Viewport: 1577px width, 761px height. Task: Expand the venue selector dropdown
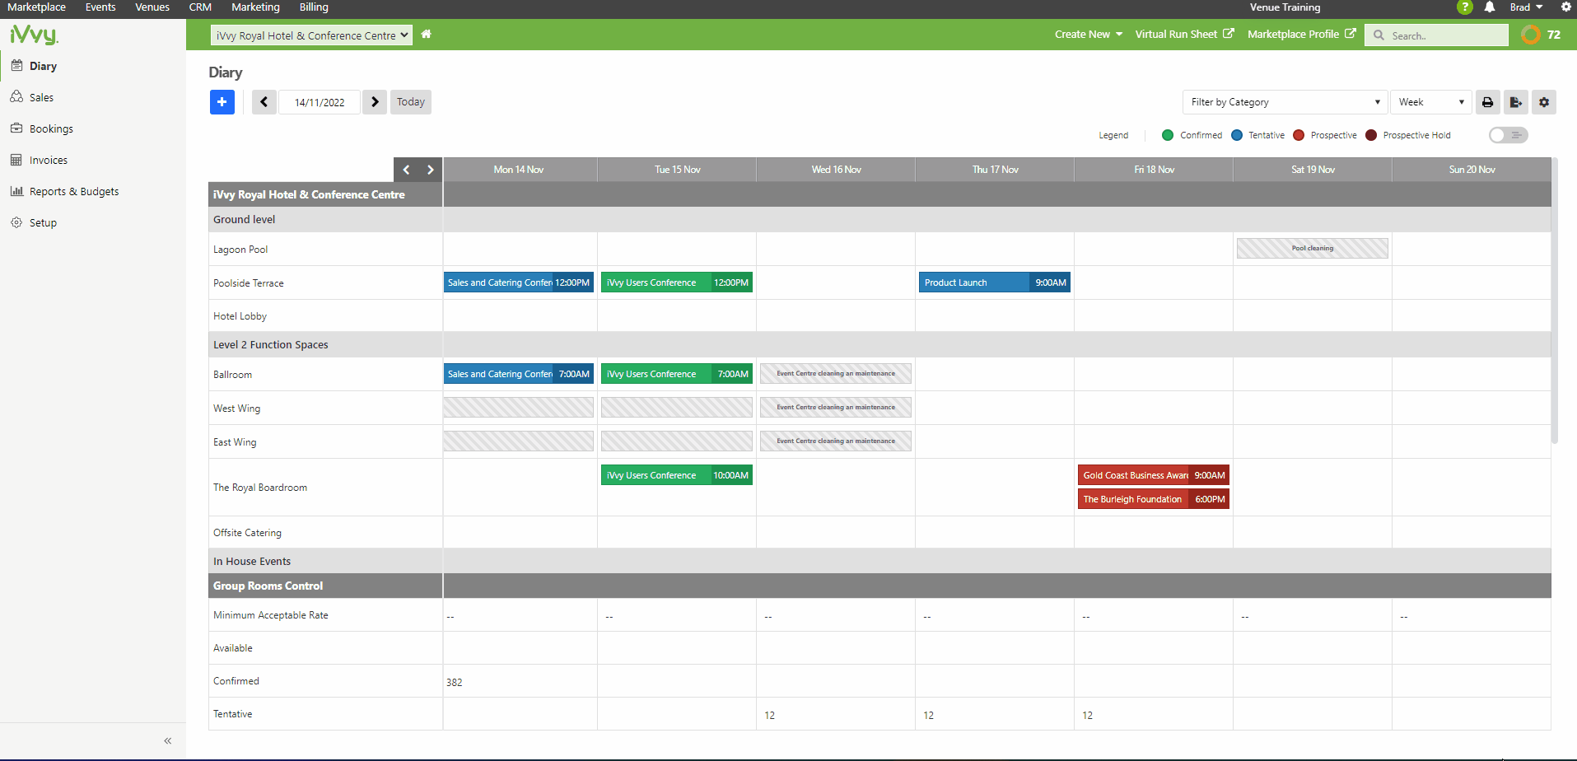312,35
